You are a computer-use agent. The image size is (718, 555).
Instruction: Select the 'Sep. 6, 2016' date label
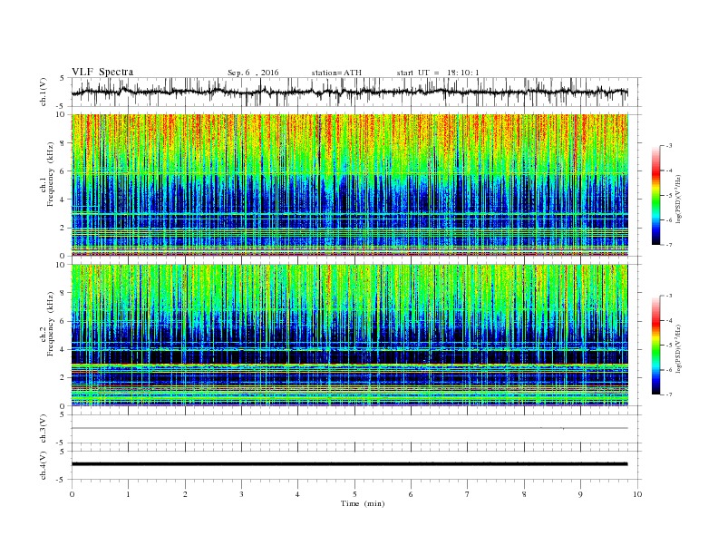pos(253,73)
